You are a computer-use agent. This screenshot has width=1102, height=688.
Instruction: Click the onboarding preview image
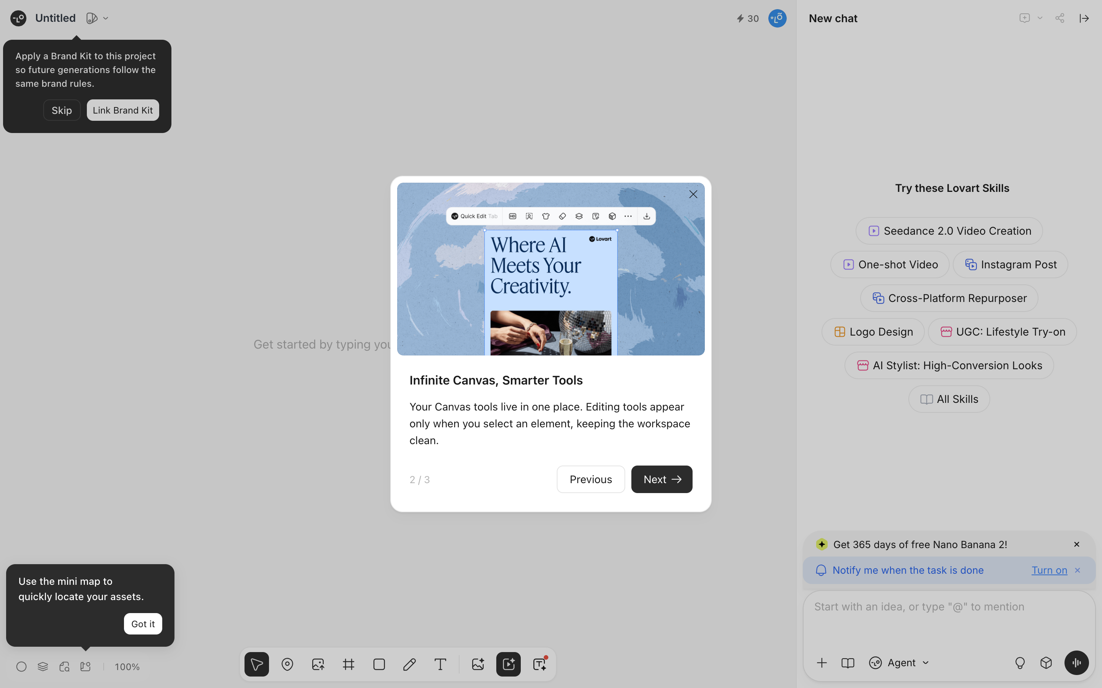pos(551,269)
